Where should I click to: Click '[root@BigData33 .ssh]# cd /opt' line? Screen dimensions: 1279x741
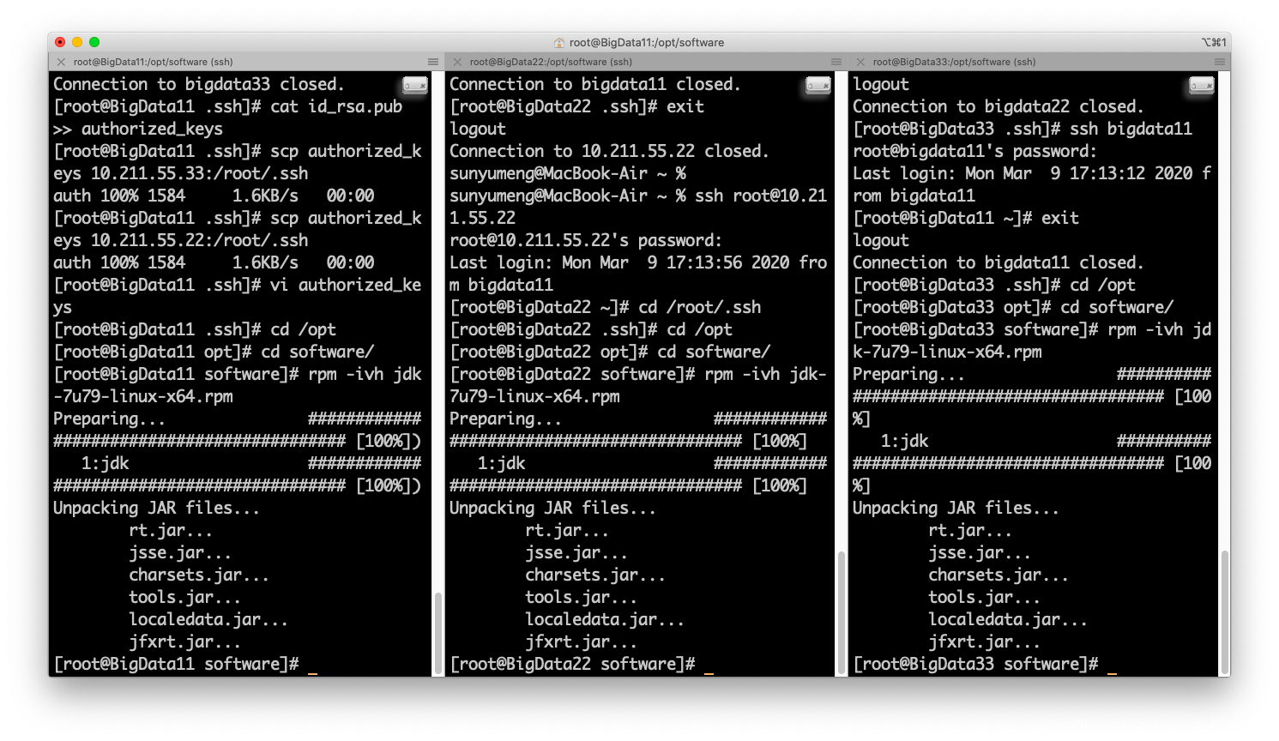[994, 285]
